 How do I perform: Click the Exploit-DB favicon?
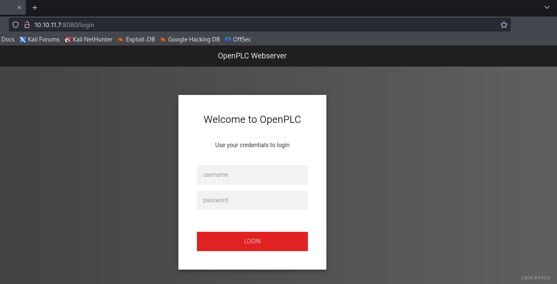[x=121, y=39]
